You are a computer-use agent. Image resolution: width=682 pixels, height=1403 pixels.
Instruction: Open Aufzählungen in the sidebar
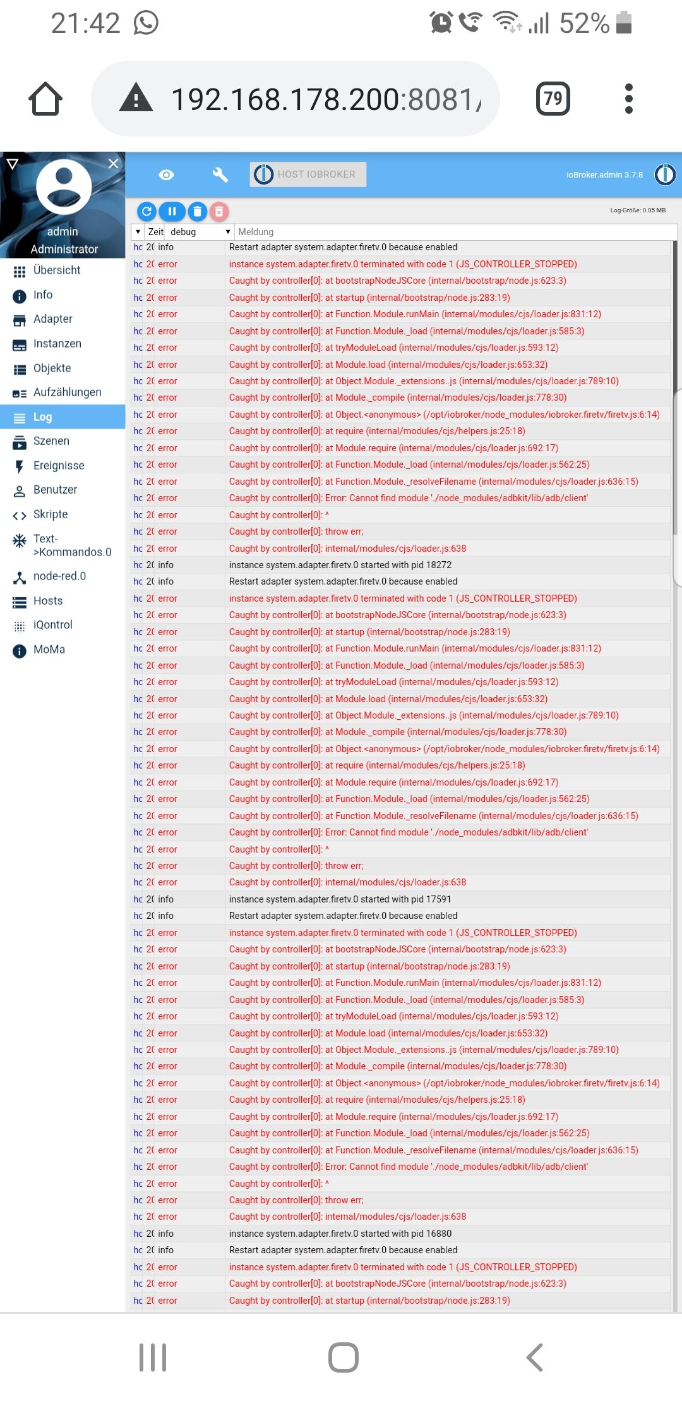[x=63, y=392]
